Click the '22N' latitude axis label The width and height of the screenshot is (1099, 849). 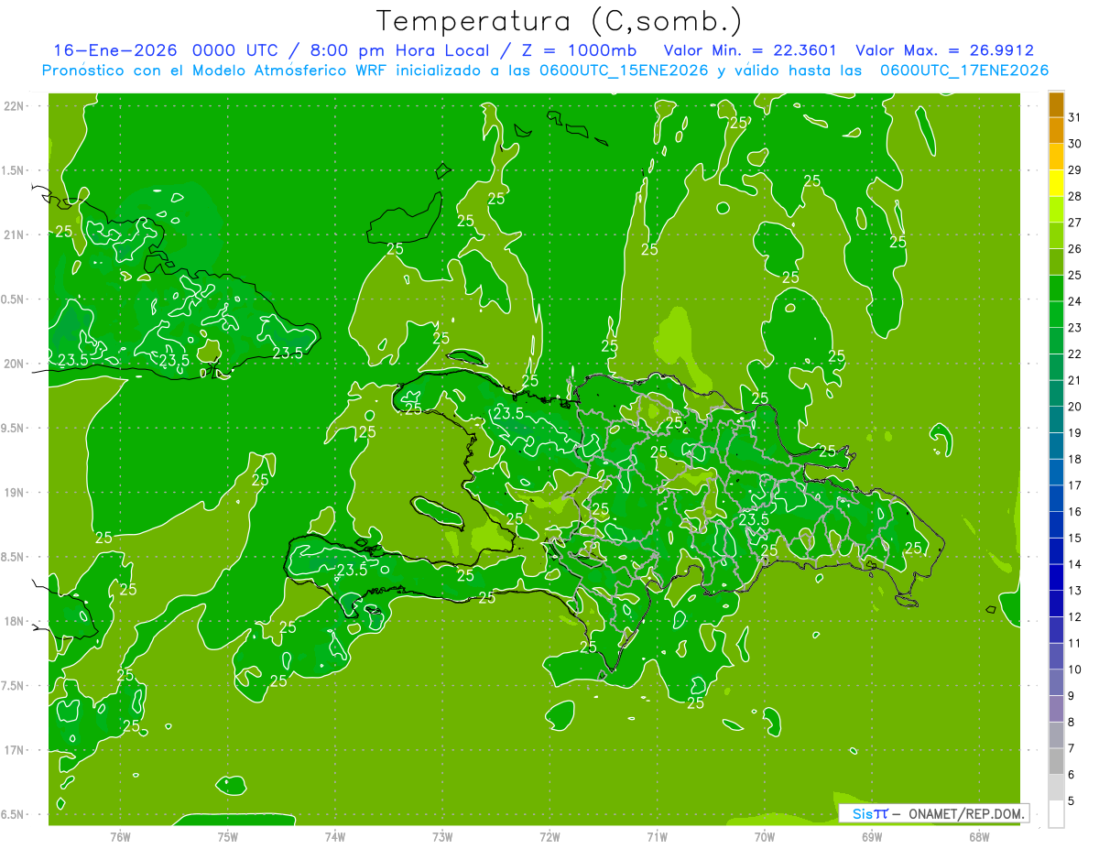[13, 106]
